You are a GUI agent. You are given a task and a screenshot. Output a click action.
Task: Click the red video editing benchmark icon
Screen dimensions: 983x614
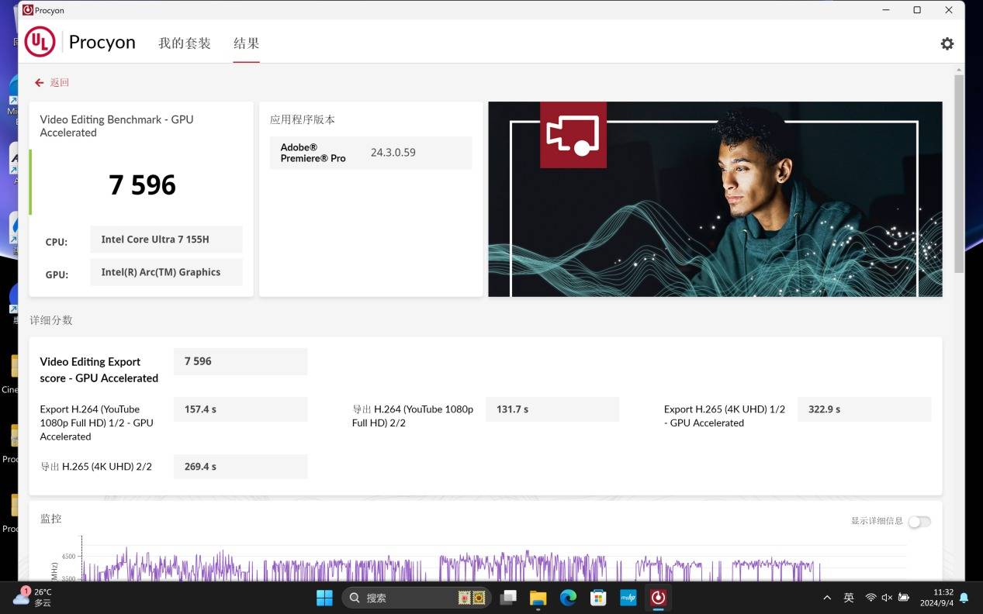(573, 135)
